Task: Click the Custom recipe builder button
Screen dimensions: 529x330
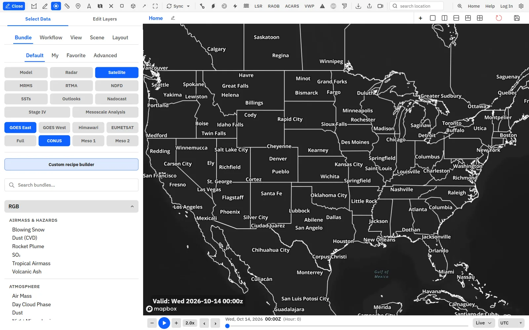Action: 71,164
